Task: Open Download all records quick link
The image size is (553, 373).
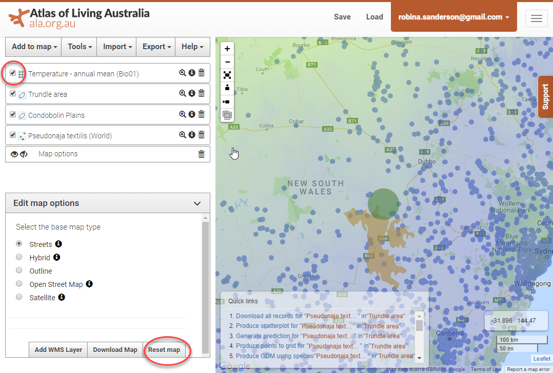Action: [x=321, y=316]
